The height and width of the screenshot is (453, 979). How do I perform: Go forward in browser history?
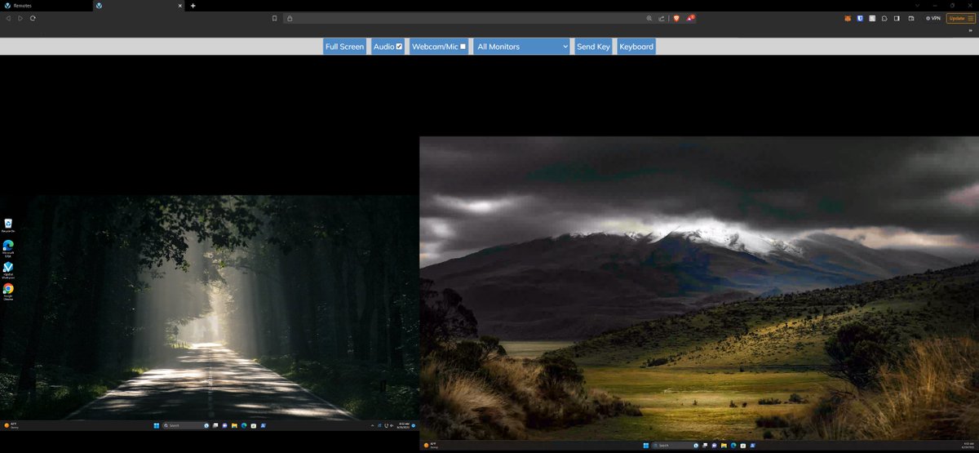[x=20, y=18]
